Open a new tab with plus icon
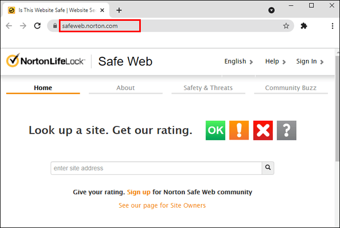340x228 pixels. pos(119,10)
